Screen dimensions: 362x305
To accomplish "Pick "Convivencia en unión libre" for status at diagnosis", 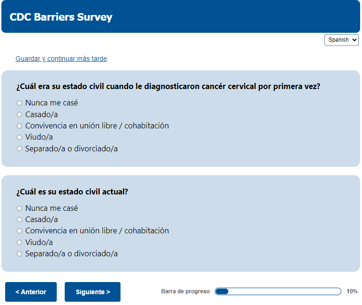I will (x=20, y=126).
